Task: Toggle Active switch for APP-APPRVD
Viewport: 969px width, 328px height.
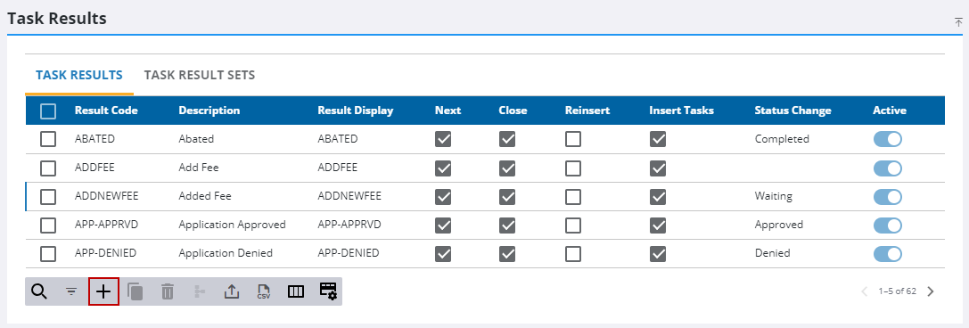Action: click(887, 225)
